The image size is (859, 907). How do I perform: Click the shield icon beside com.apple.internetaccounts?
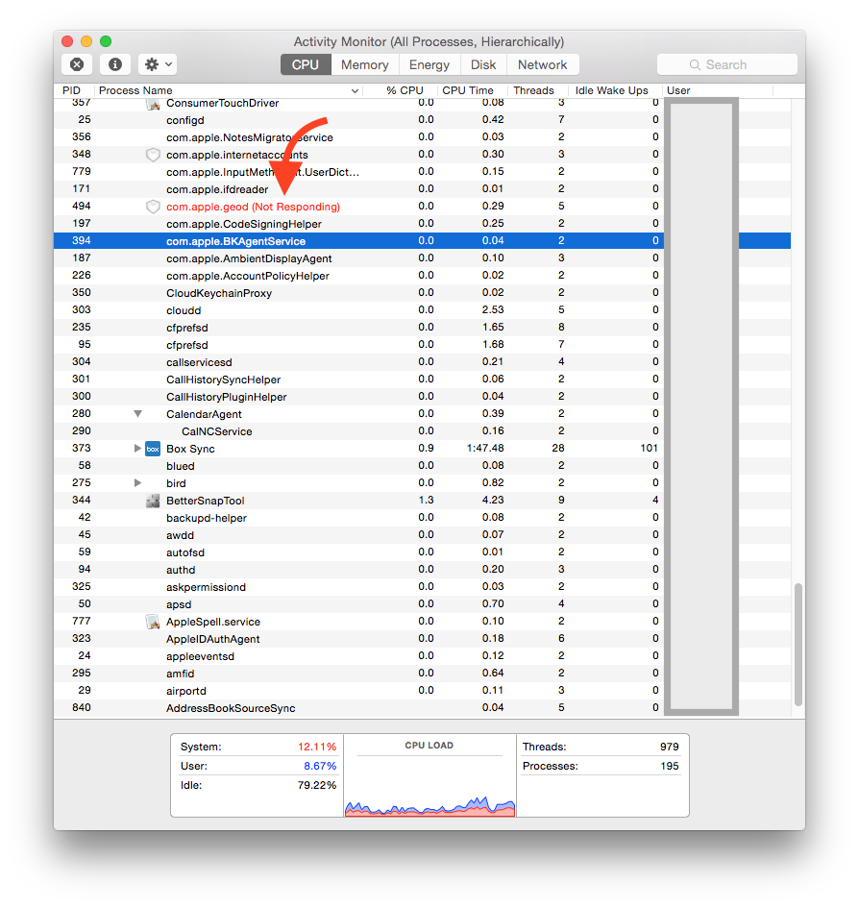(153, 155)
